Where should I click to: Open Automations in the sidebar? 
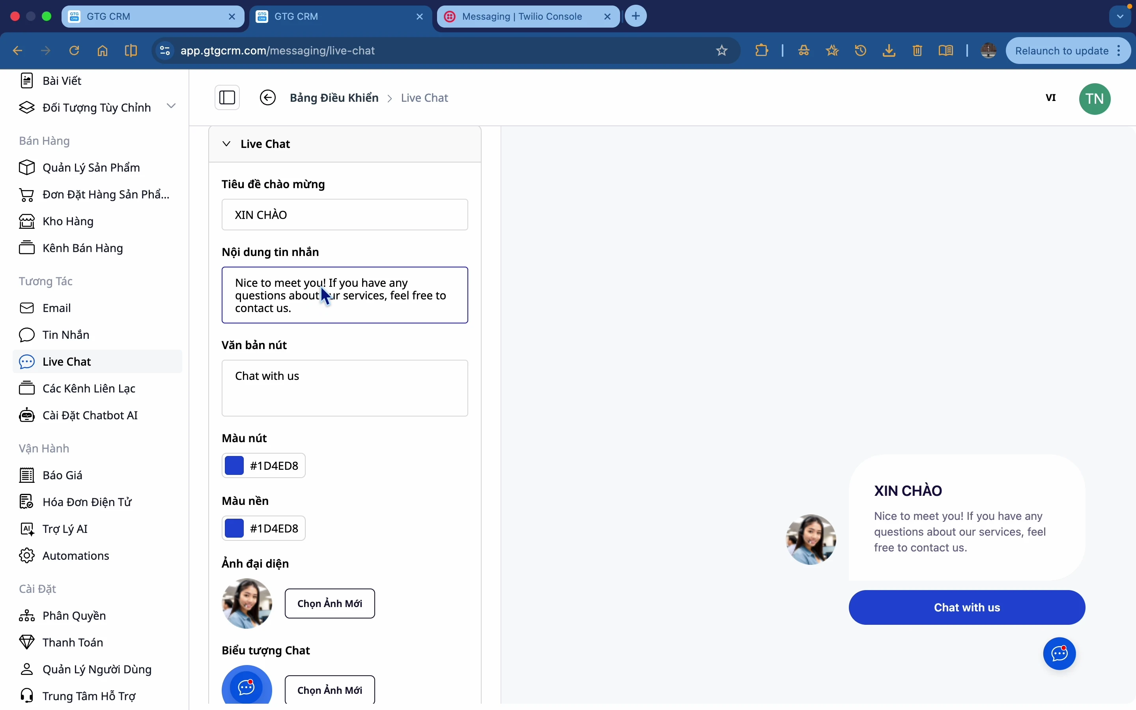coord(76,556)
